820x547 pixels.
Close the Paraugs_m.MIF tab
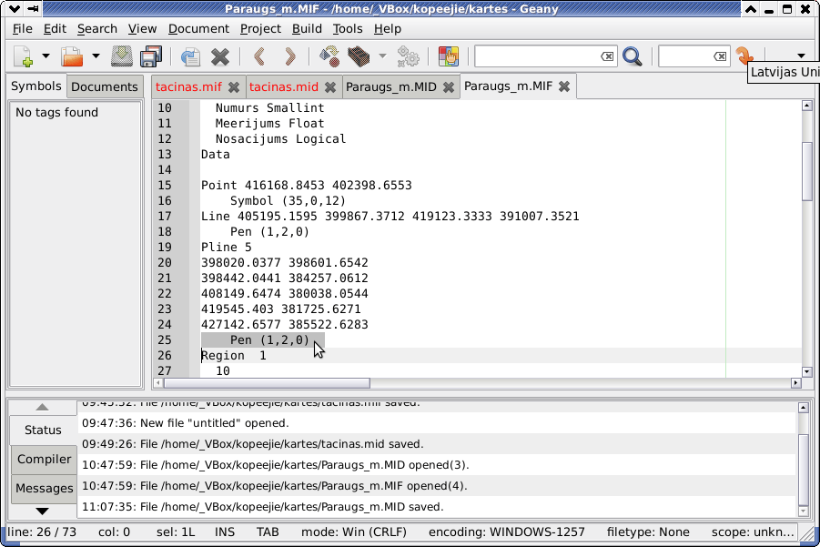563,86
